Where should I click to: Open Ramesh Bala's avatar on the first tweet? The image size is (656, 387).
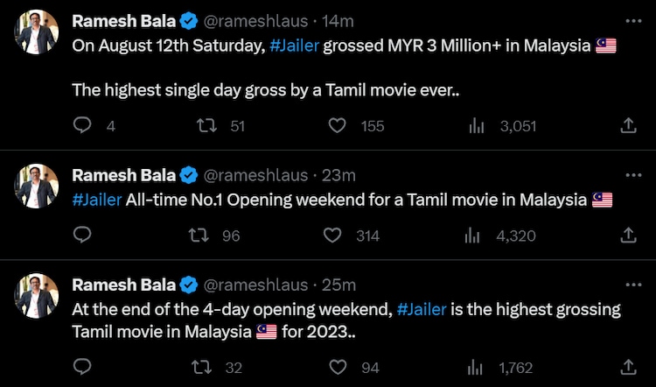(x=38, y=33)
